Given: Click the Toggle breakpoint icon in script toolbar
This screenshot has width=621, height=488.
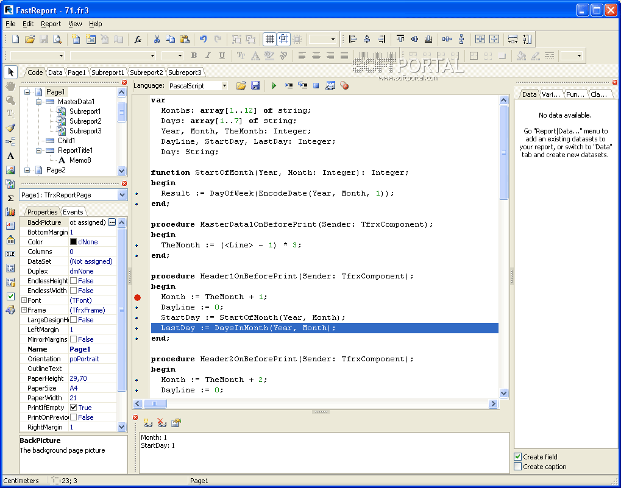Looking at the screenshot, I should pos(344,85).
